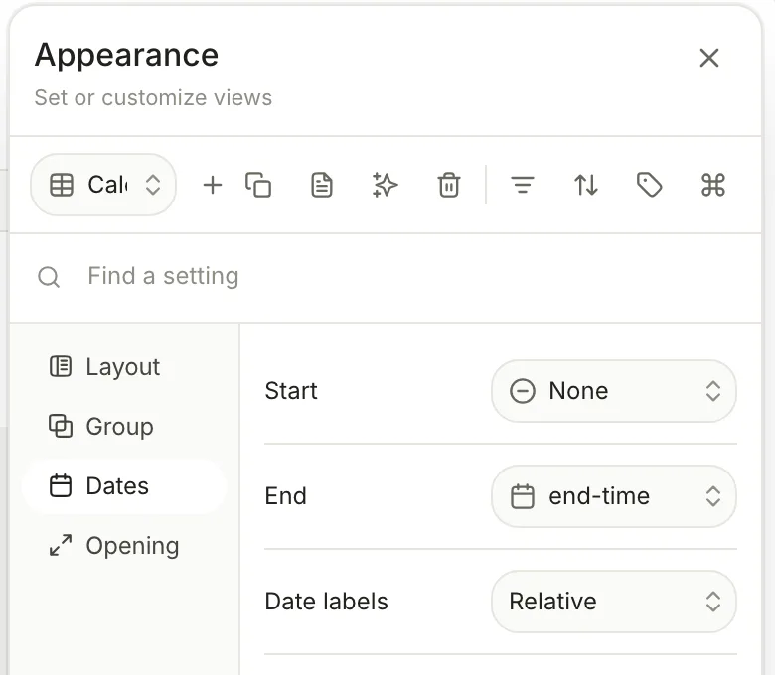Click the 'Set or customize views' subtitle
775x675 pixels.
point(153,97)
